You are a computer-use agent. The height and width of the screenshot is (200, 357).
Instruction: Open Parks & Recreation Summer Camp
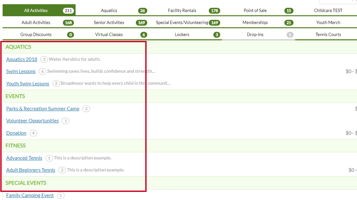pos(43,109)
